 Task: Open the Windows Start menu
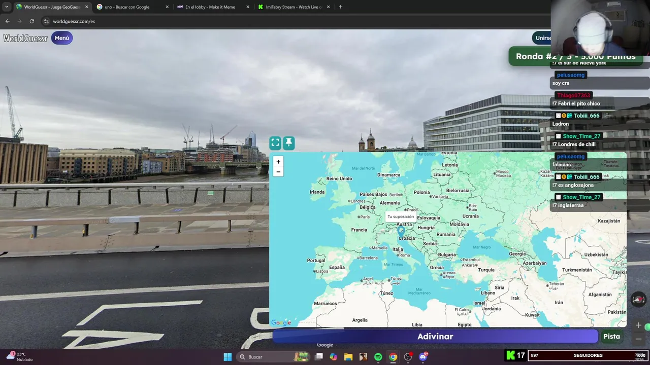227,357
